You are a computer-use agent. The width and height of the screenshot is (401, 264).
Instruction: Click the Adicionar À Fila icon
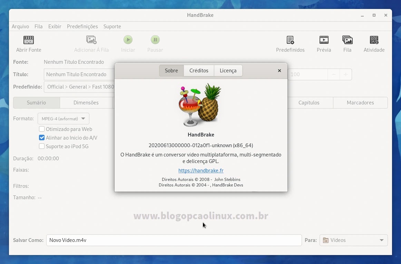pyautogui.click(x=91, y=40)
